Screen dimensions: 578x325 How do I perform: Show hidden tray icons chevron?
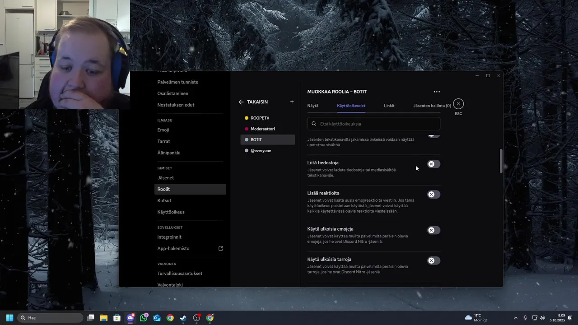point(515,318)
